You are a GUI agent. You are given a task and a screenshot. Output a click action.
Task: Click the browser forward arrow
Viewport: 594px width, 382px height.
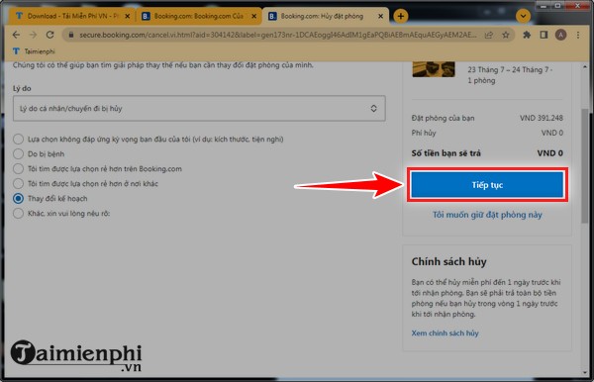point(33,35)
